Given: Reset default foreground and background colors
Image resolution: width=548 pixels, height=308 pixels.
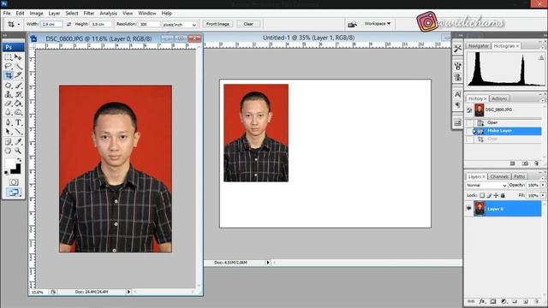Looking at the screenshot, I should tap(6, 173).
